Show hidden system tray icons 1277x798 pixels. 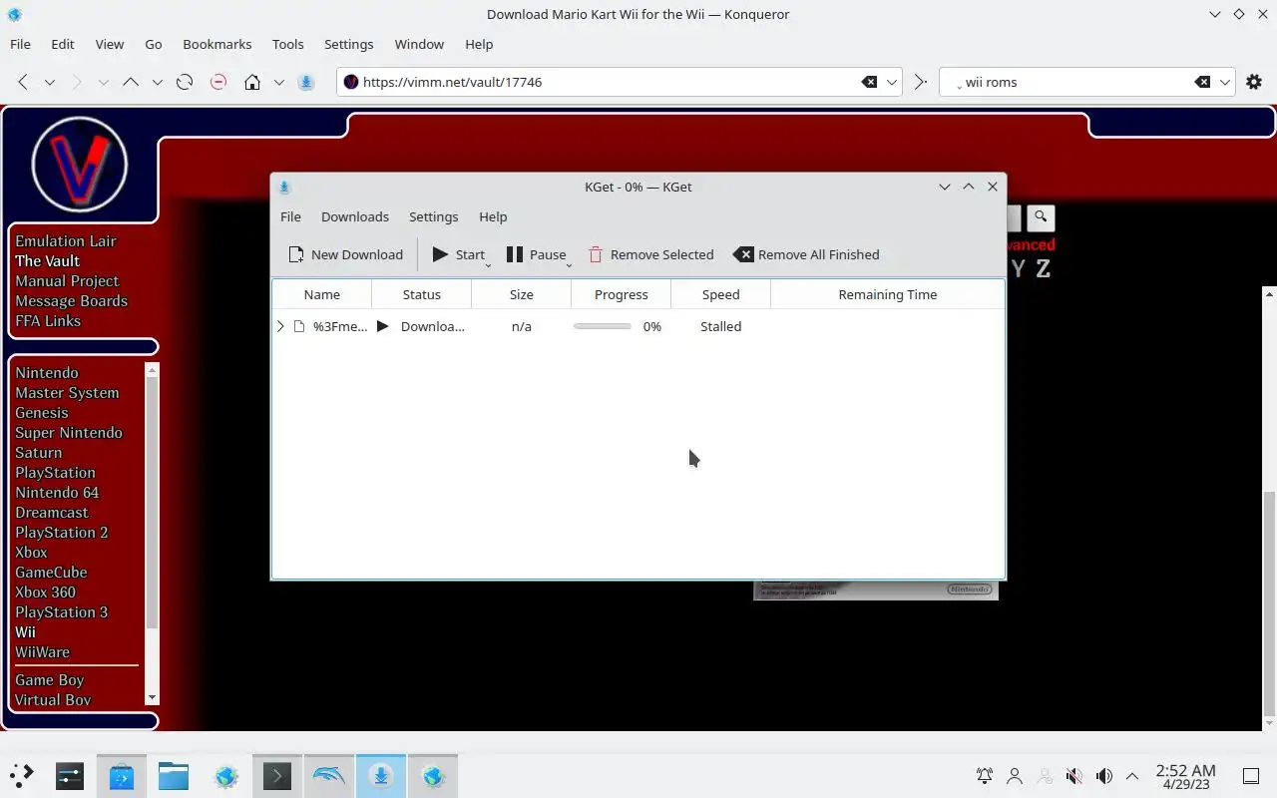(1132, 775)
